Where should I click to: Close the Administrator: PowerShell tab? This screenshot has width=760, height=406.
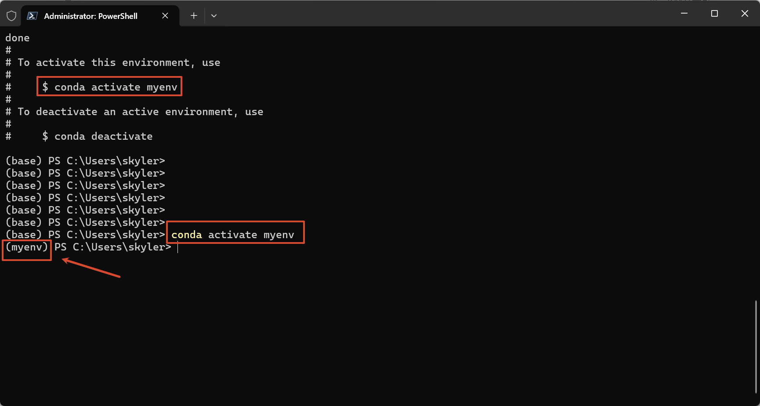165,16
